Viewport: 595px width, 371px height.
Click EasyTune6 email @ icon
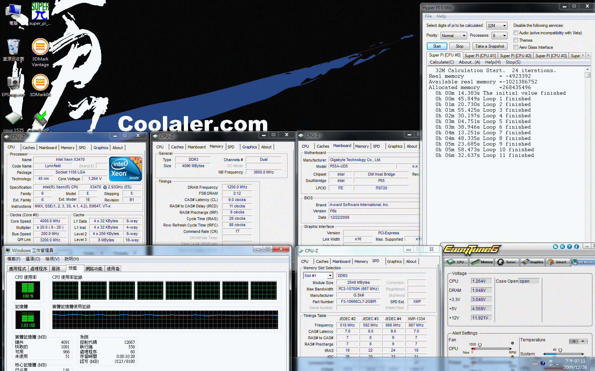click(x=562, y=247)
